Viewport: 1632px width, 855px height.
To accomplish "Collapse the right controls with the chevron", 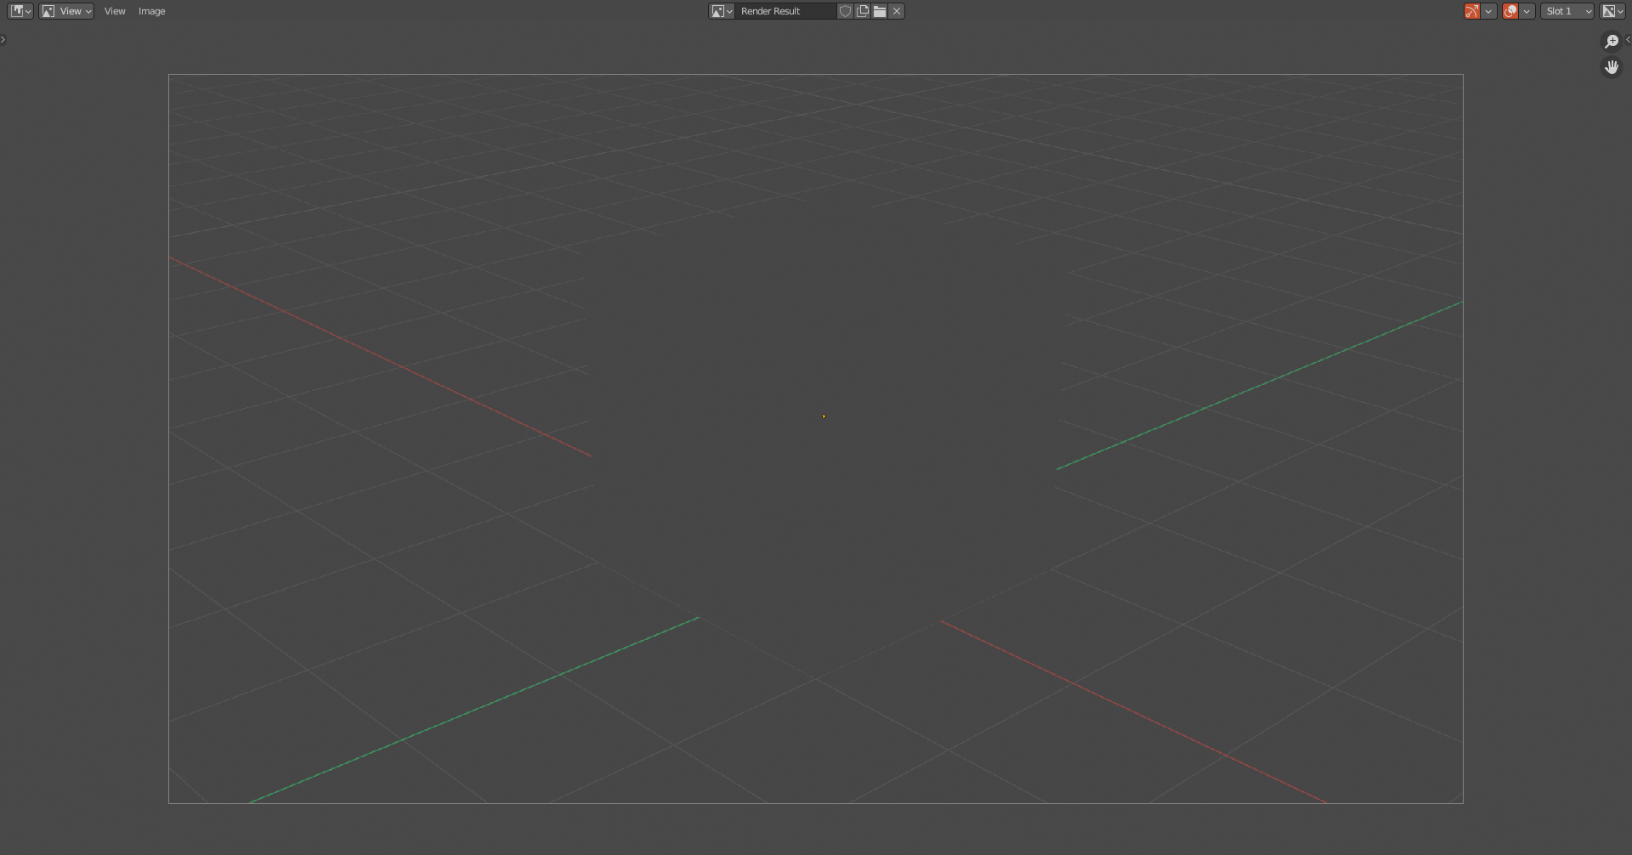I will pos(1627,39).
